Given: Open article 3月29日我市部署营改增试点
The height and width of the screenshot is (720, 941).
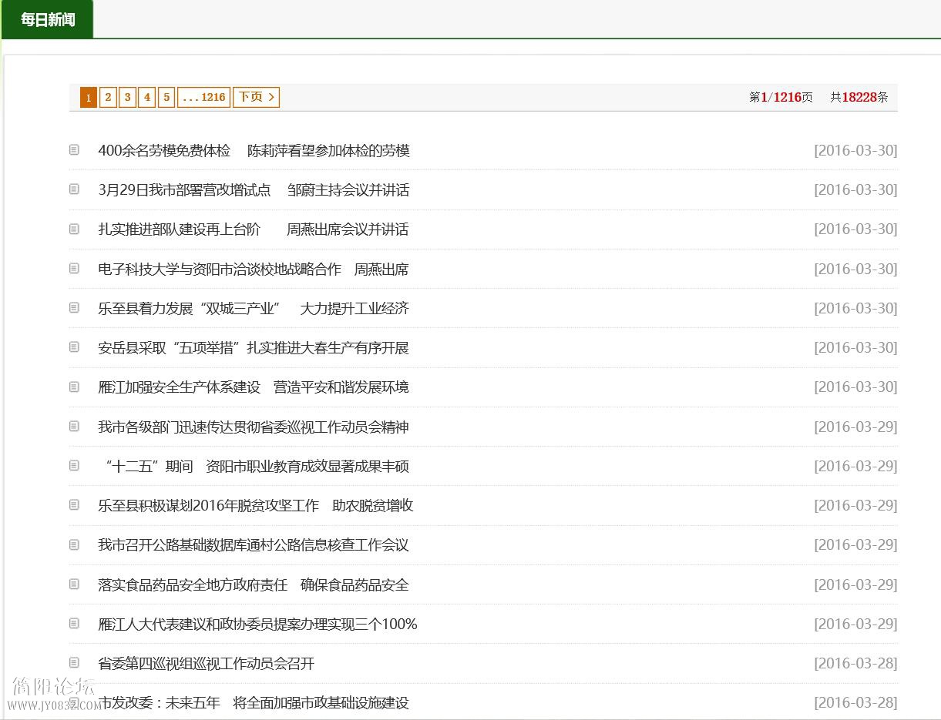Looking at the screenshot, I should pyautogui.click(x=254, y=190).
